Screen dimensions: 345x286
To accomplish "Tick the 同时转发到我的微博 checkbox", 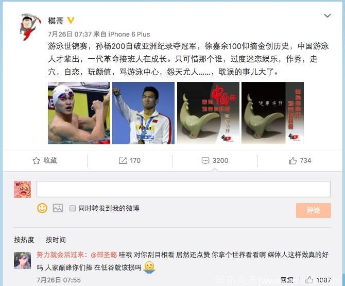I will (73, 208).
